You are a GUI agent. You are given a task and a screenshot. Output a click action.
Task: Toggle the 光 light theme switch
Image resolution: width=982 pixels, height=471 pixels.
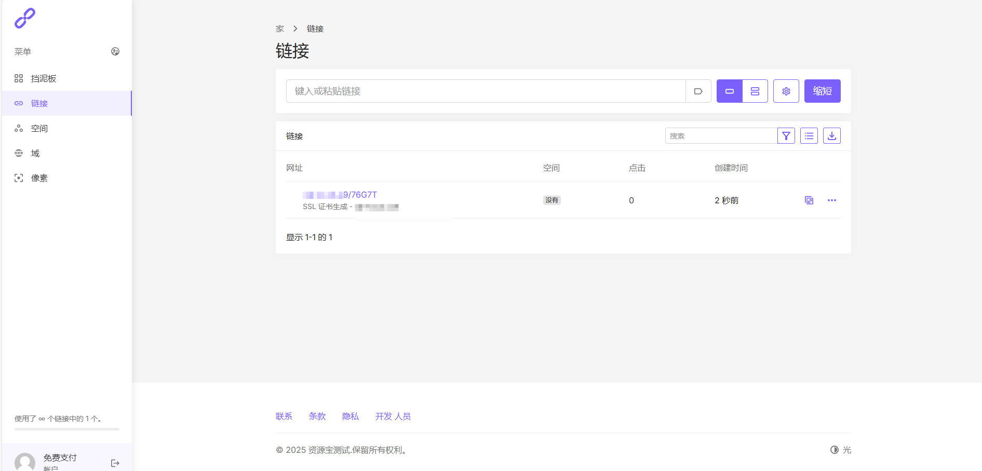point(841,450)
